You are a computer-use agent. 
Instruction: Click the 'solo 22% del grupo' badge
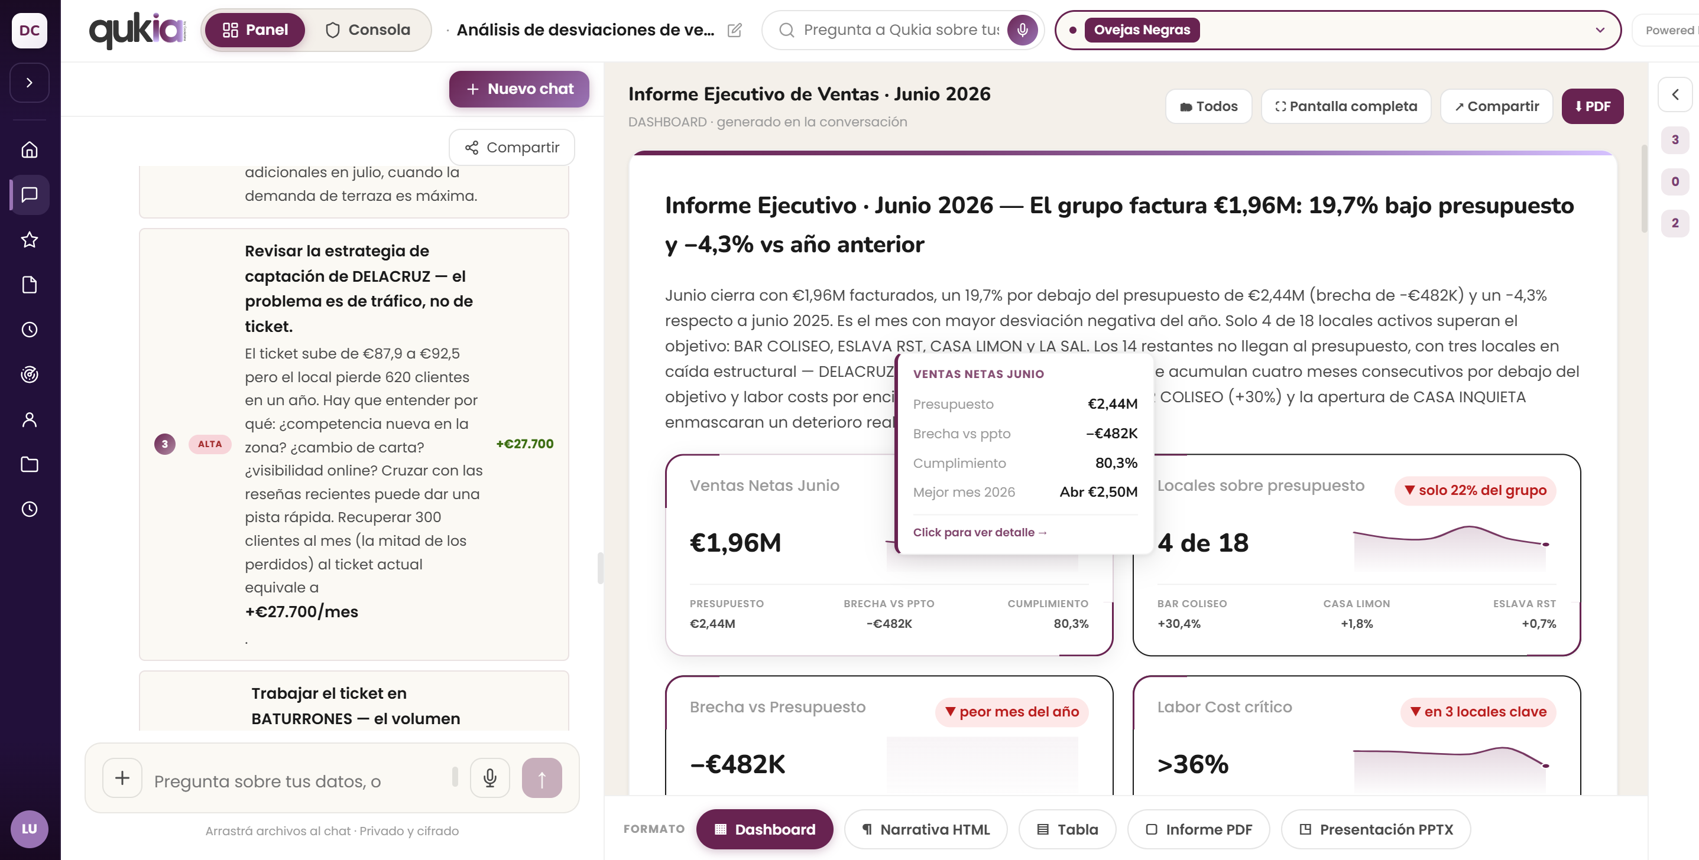1476,490
